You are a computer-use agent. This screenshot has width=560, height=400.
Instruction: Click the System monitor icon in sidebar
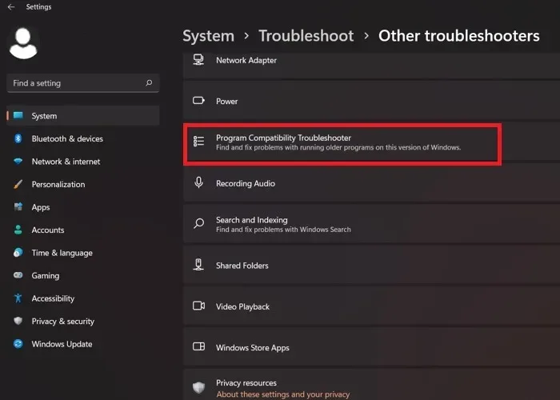(x=18, y=115)
